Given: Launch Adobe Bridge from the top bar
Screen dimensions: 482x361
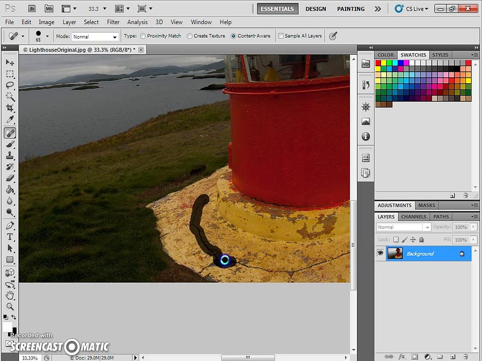Looking at the screenshot, I should [x=32, y=9].
